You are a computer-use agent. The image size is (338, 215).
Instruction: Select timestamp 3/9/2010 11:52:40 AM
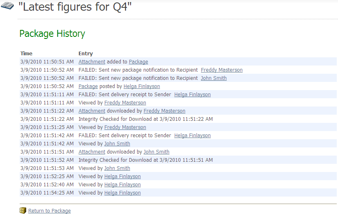(x=47, y=185)
